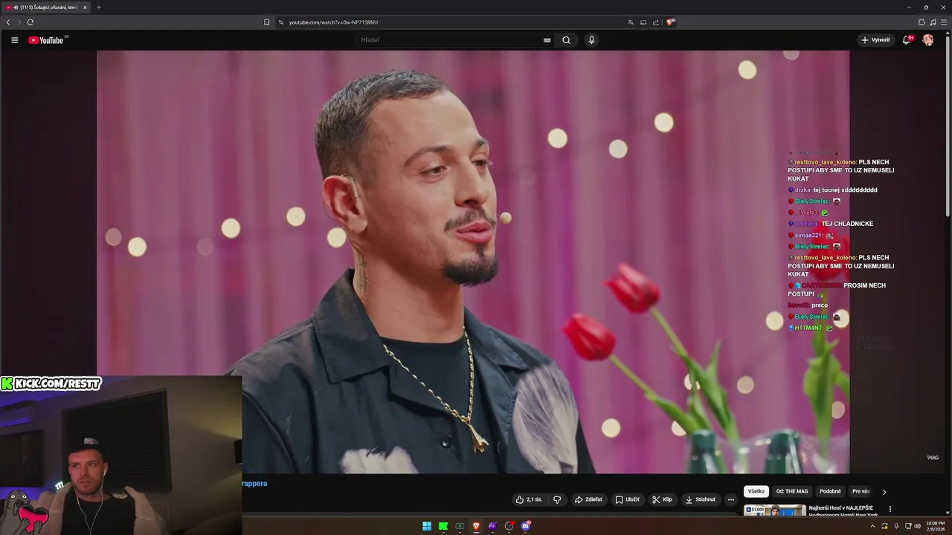
Task: Go to YouTube home via logo
Action: (47, 40)
